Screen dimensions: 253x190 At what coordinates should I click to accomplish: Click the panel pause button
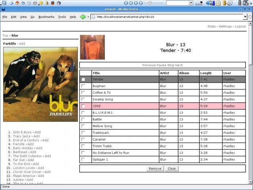tap(131, 3)
